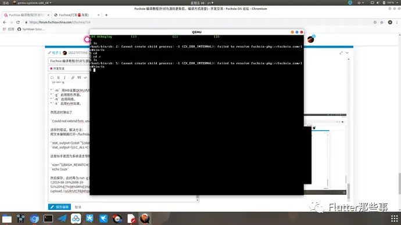Image resolution: width=401 pixels, height=225 pixels.
Task: Open the category selector in composer
Action: click(x=69, y=68)
